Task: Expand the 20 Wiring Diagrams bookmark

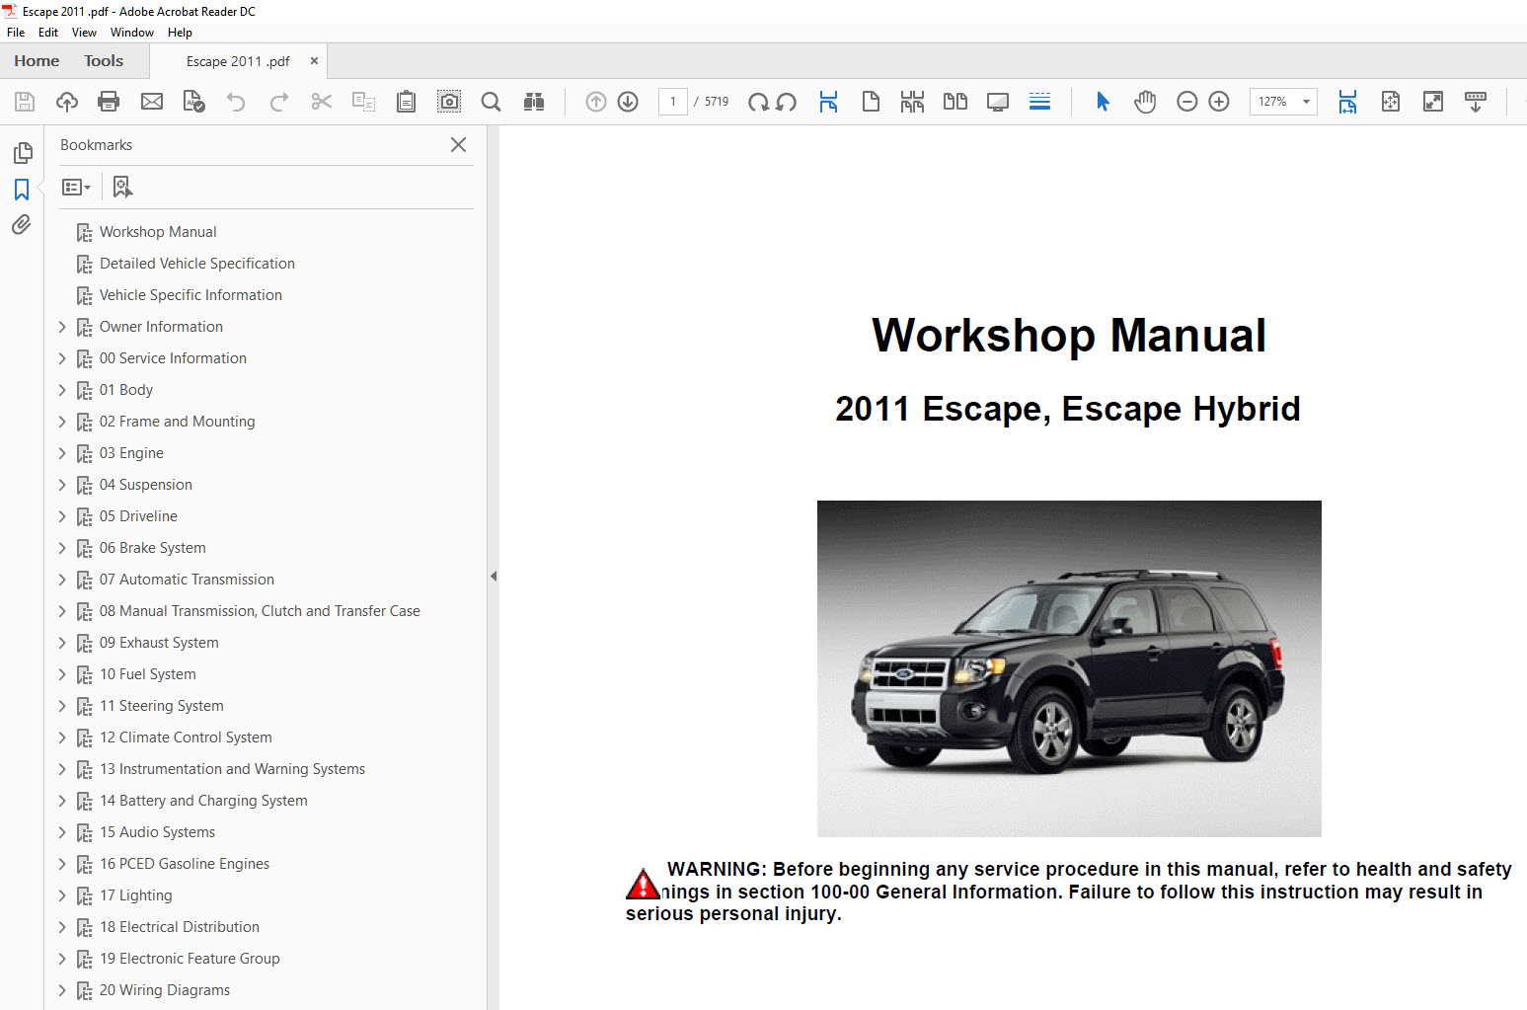Action: pos(62,990)
